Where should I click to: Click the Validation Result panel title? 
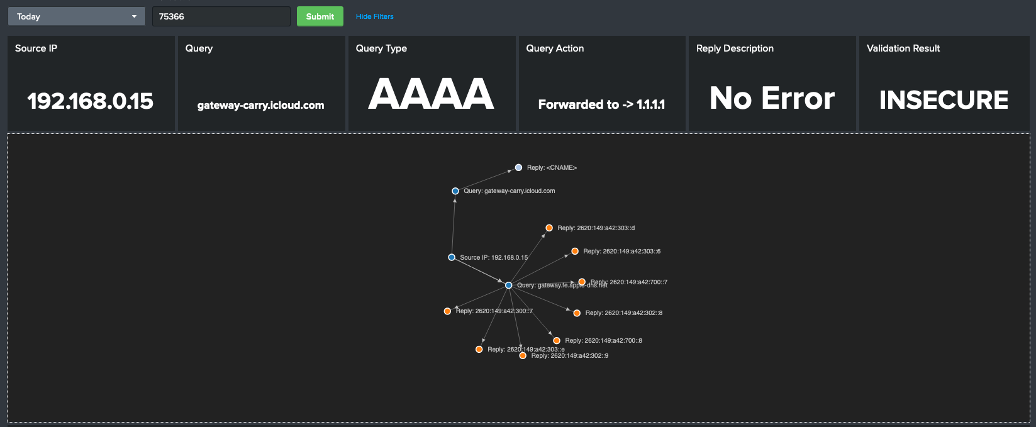pyautogui.click(x=903, y=48)
